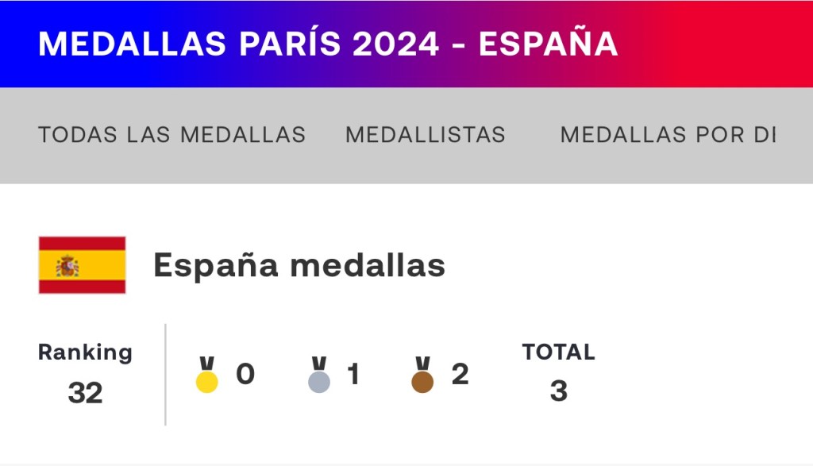Click the gold medal count 0
The width and height of the screenshot is (813, 466).
click(245, 374)
